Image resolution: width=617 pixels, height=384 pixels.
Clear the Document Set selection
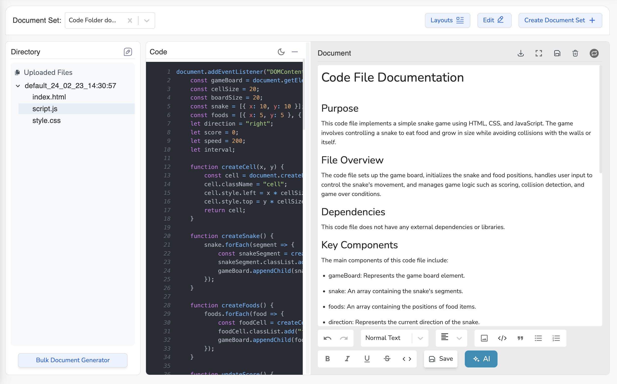point(130,20)
